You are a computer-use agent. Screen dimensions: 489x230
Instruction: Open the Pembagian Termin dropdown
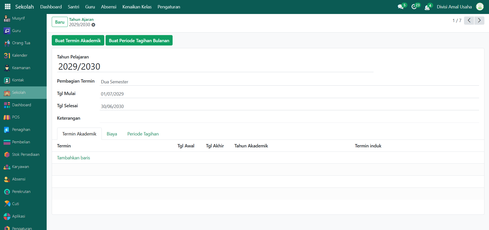tap(289, 82)
